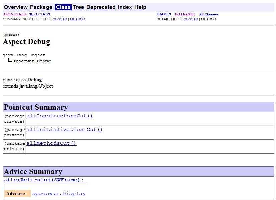Image resolution: width=276 pixels, height=200 pixels.
Task: Navigate to NEXT CLASS
Action: [x=39, y=14]
